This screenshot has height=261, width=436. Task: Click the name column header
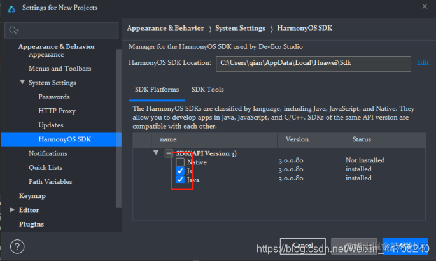click(214, 139)
